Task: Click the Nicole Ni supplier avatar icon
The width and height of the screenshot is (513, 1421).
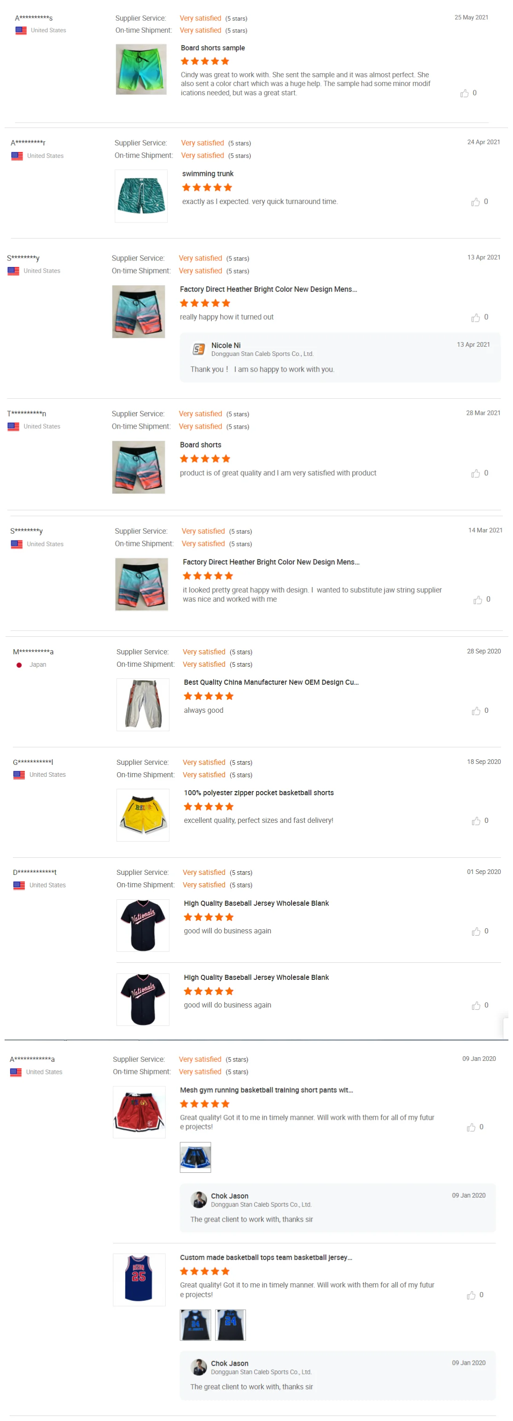Action: 198,349
